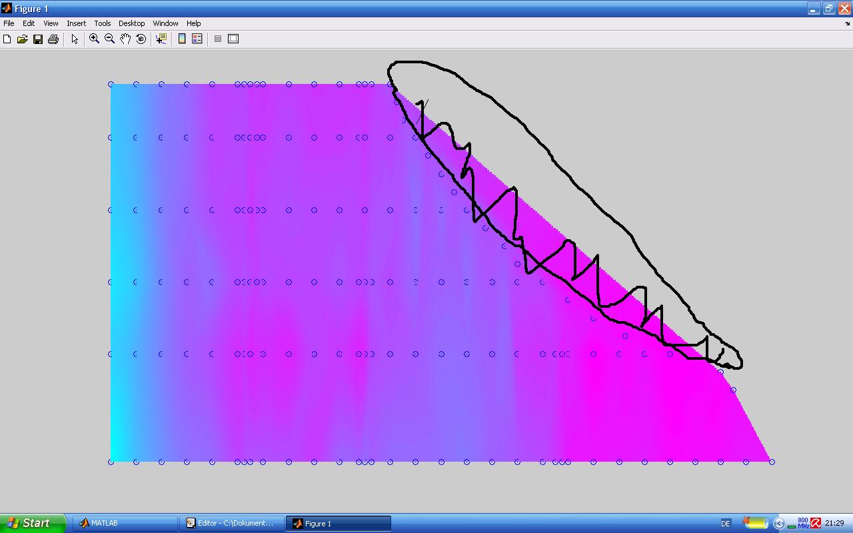The height and width of the screenshot is (533, 853).
Task: Select the Zoom Out magnifier tool
Action: click(110, 39)
